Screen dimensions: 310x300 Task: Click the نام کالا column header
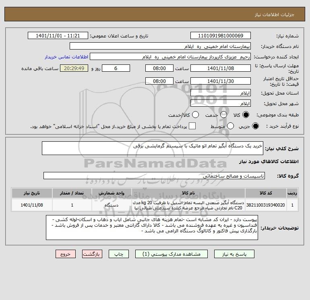coord(188,193)
